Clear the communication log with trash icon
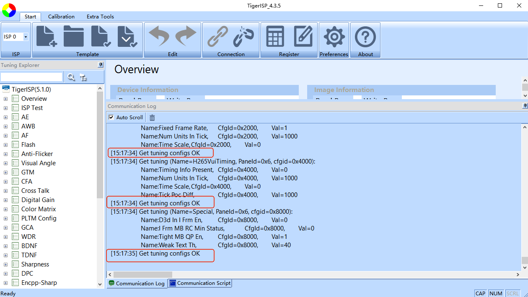528x297 pixels. (x=152, y=118)
